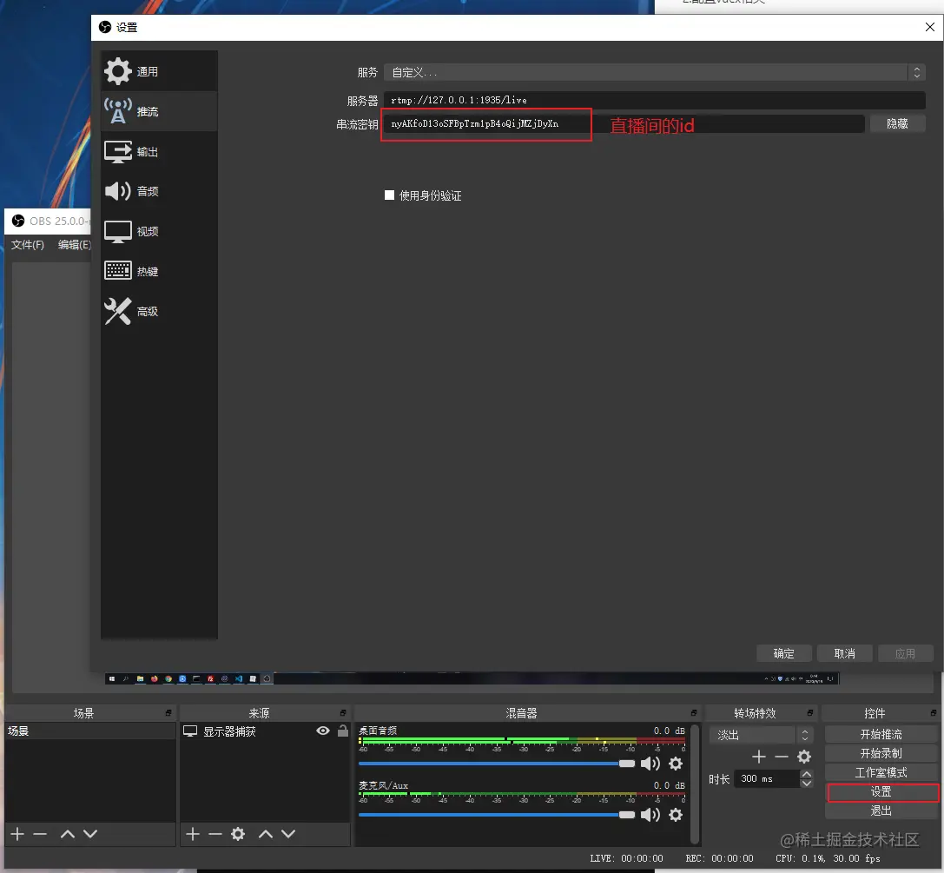Open the Hotkeys (热键) settings section
This screenshot has width=944, height=873.
(159, 272)
